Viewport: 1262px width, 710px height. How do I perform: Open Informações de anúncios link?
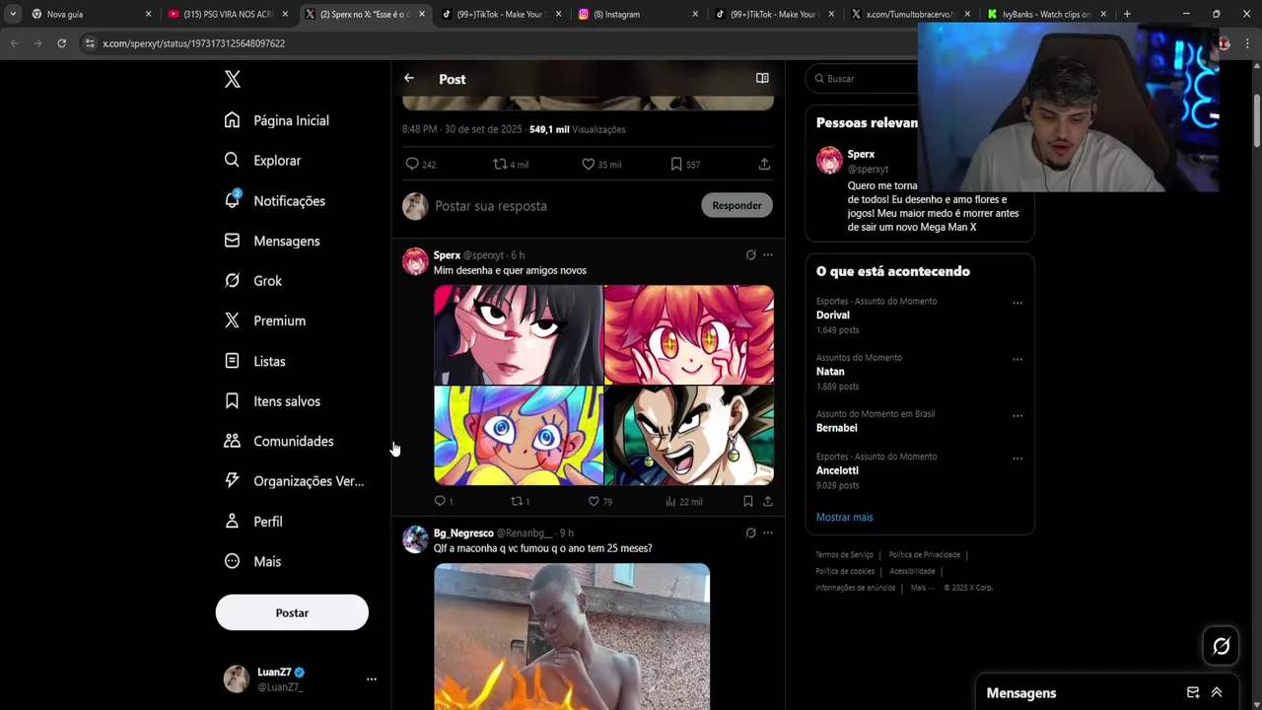pyautogui.click(x=855, y=588)
